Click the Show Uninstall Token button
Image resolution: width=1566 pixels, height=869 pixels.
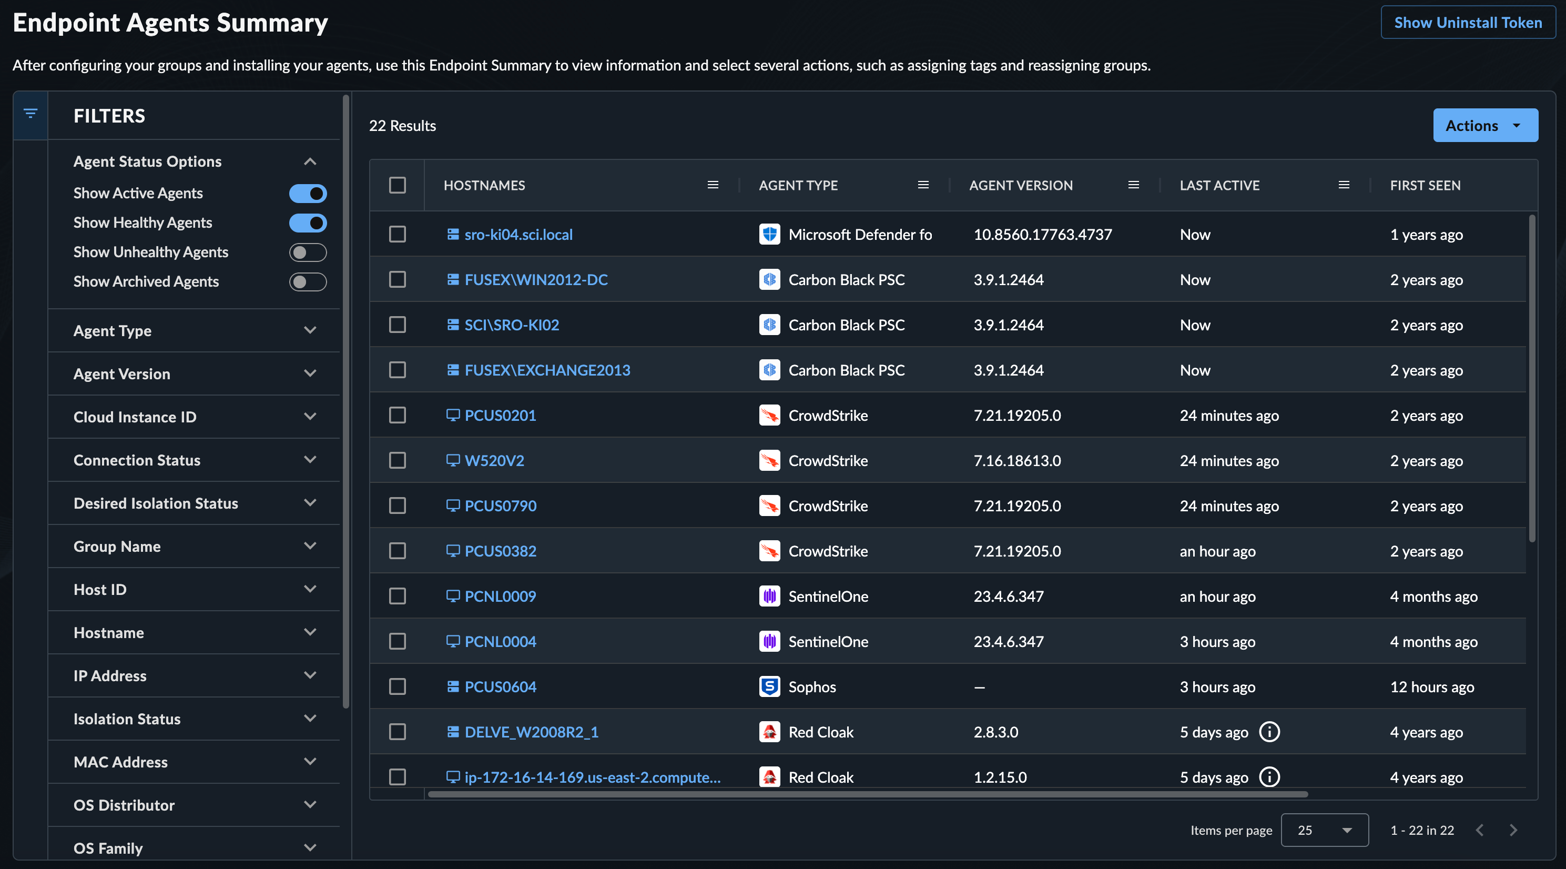pyautogui.click(x=1468, y=23)
